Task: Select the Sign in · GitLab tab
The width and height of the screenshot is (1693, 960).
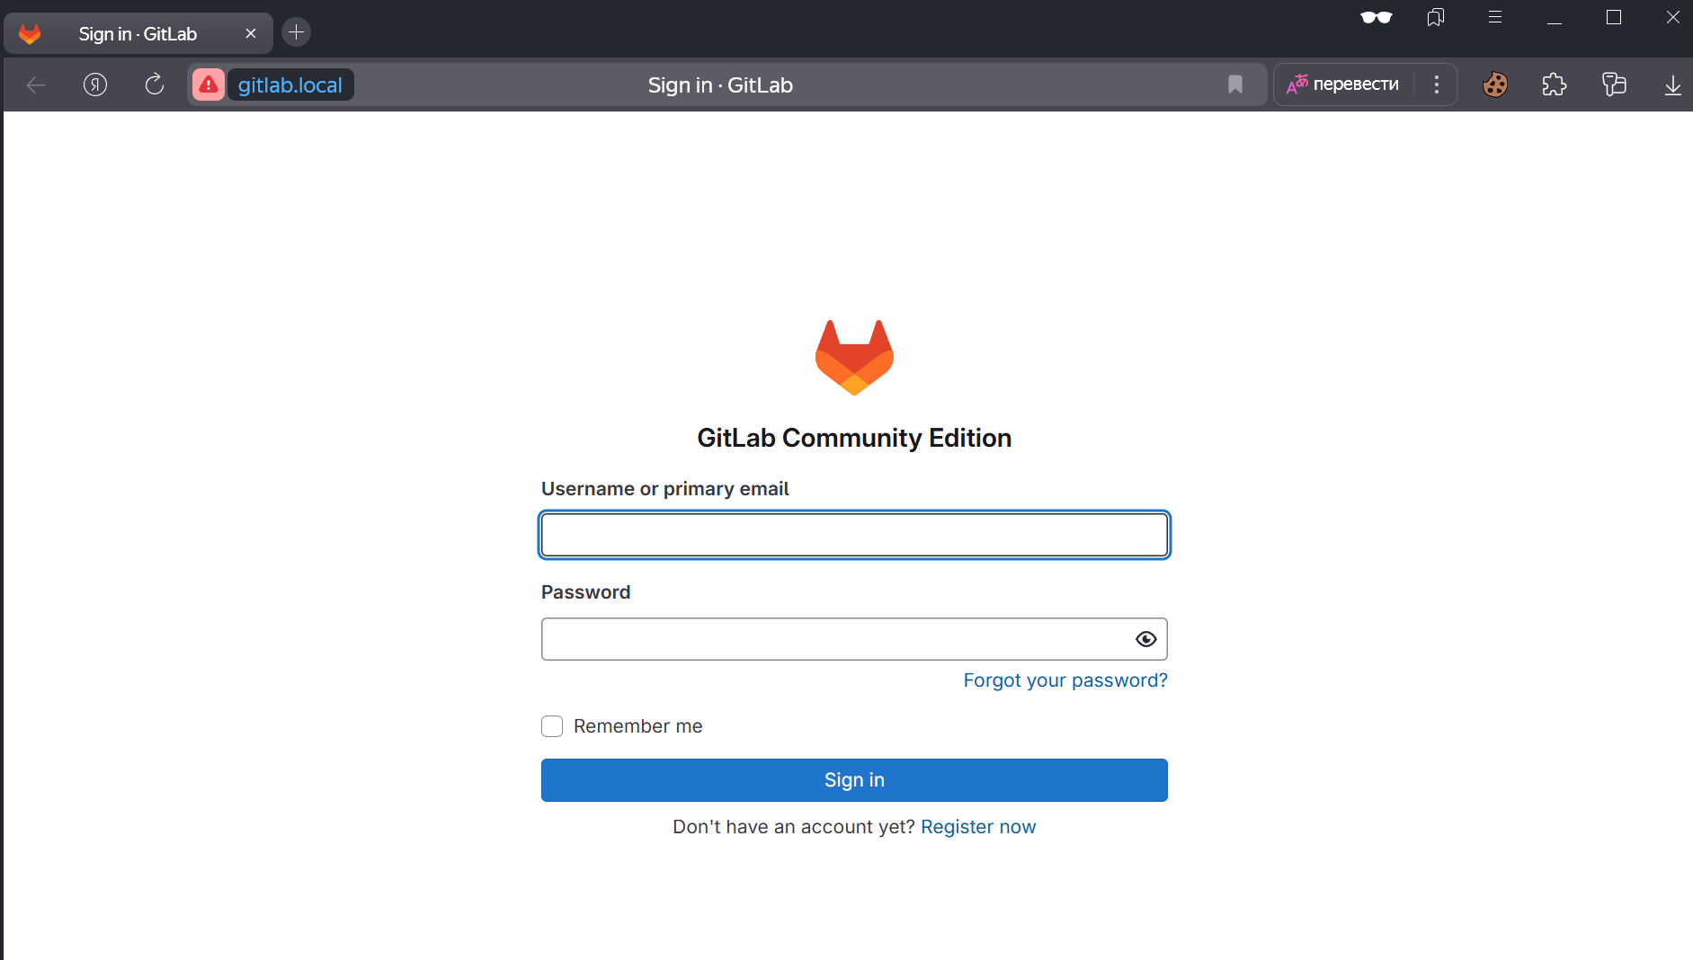Action: [138, 34]
